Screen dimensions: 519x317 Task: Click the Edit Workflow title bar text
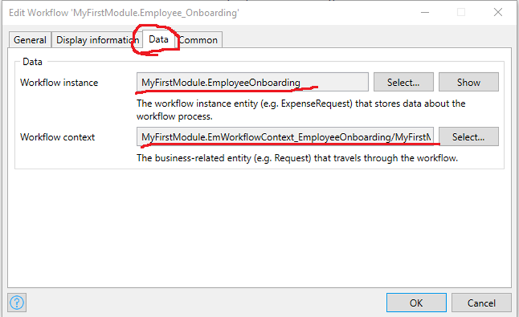124,12
